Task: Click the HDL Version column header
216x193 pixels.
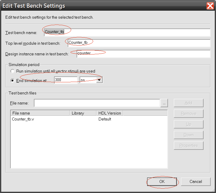Action: (x=109, y=113)
